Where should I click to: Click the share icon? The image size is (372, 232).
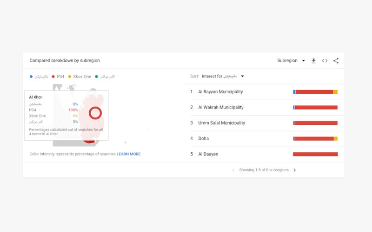pos(336,61)
